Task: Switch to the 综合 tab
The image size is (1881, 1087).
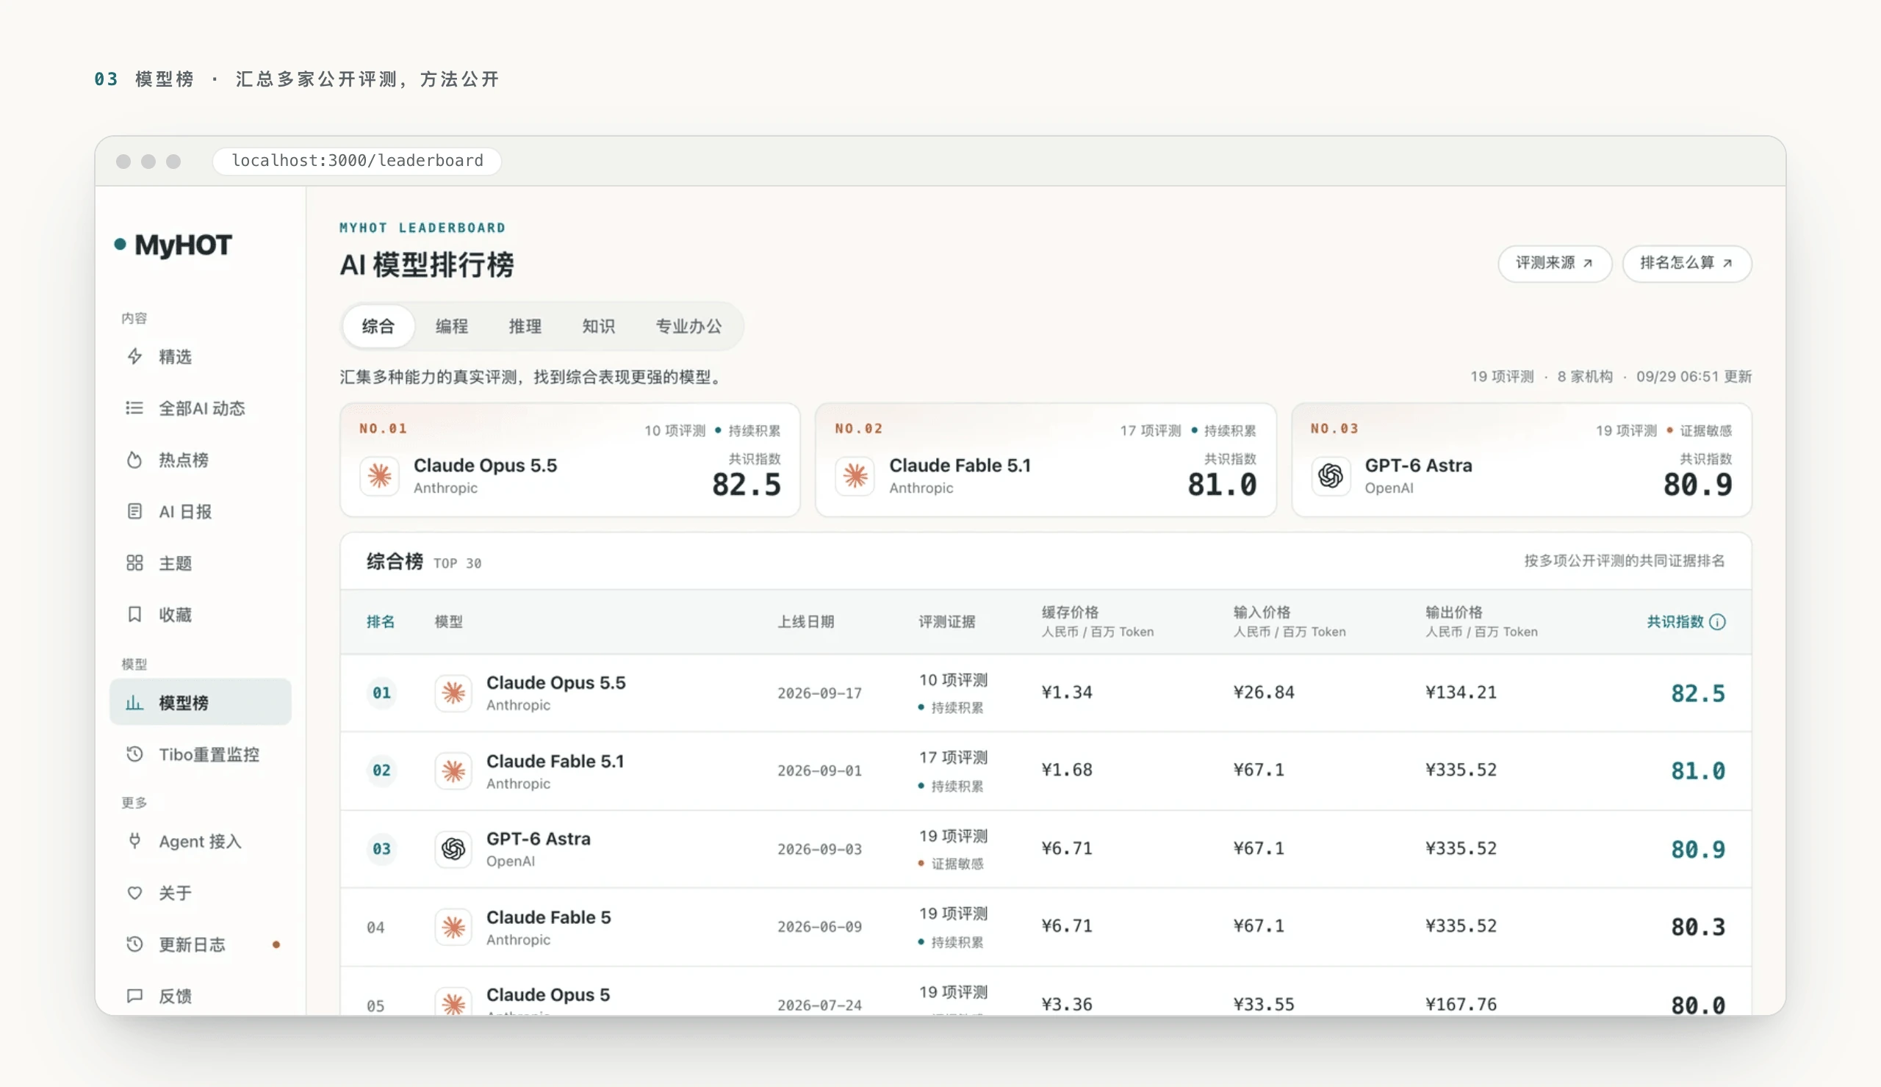Action: pyautogui.click(x=378, y=326)
